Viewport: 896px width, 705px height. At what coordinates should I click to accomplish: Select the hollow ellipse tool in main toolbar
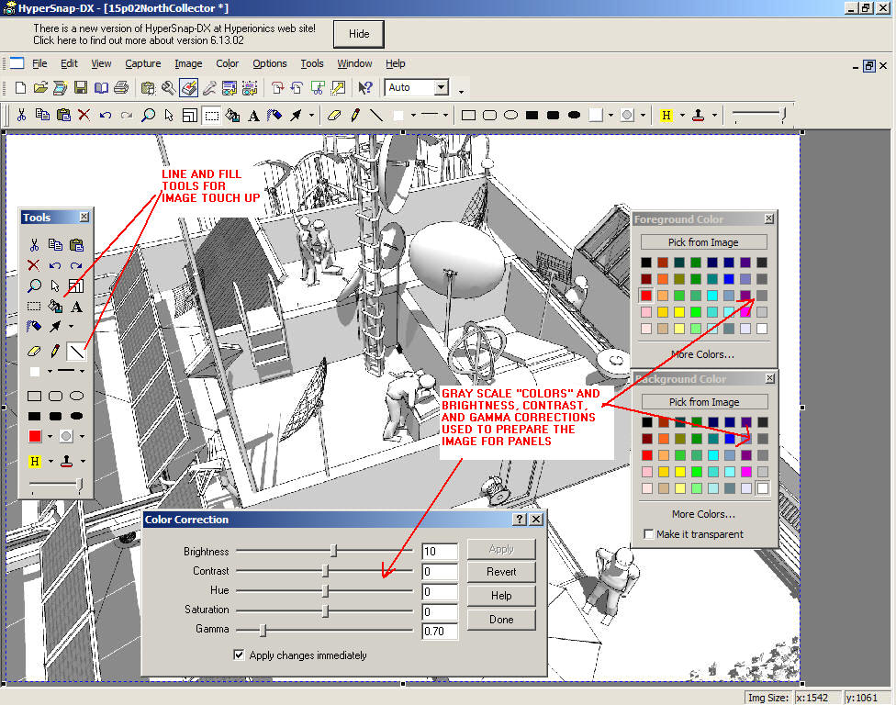tap(510, 116)
